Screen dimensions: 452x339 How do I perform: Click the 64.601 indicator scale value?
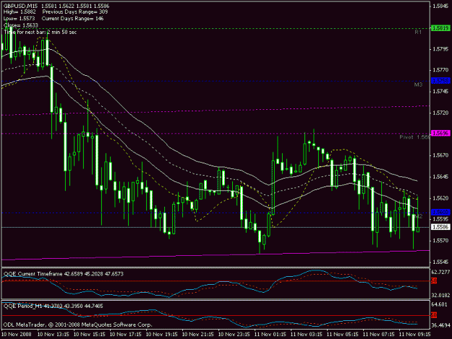point(440,304)
